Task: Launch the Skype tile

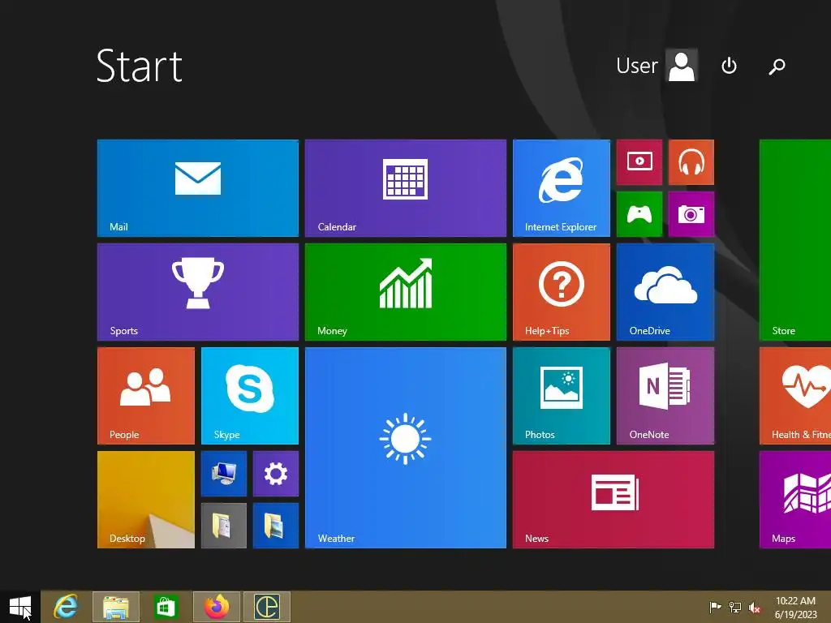Action: 250,396
